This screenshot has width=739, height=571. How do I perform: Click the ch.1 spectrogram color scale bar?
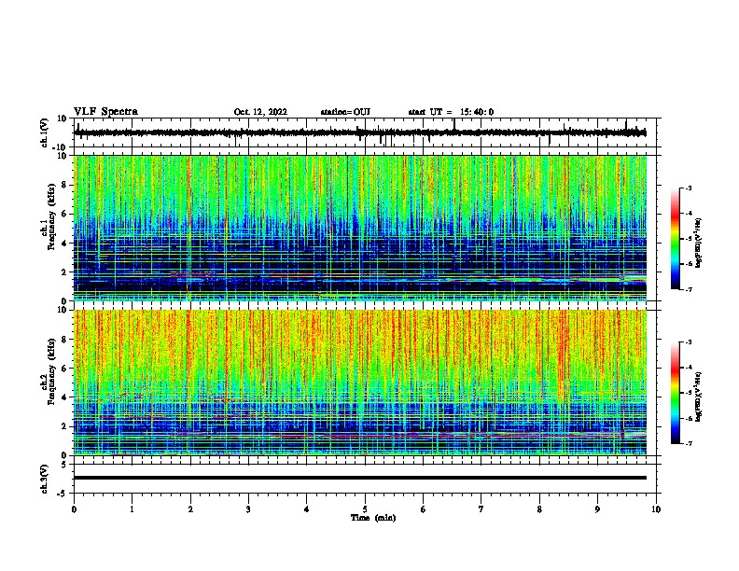(x=676, y=239)
